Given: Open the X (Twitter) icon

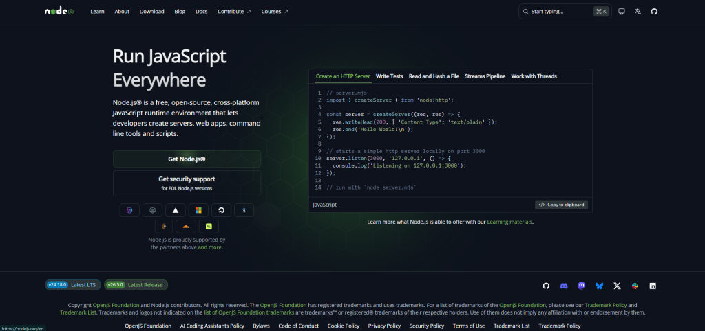Looking at the screenshot, I should point(618,286).
